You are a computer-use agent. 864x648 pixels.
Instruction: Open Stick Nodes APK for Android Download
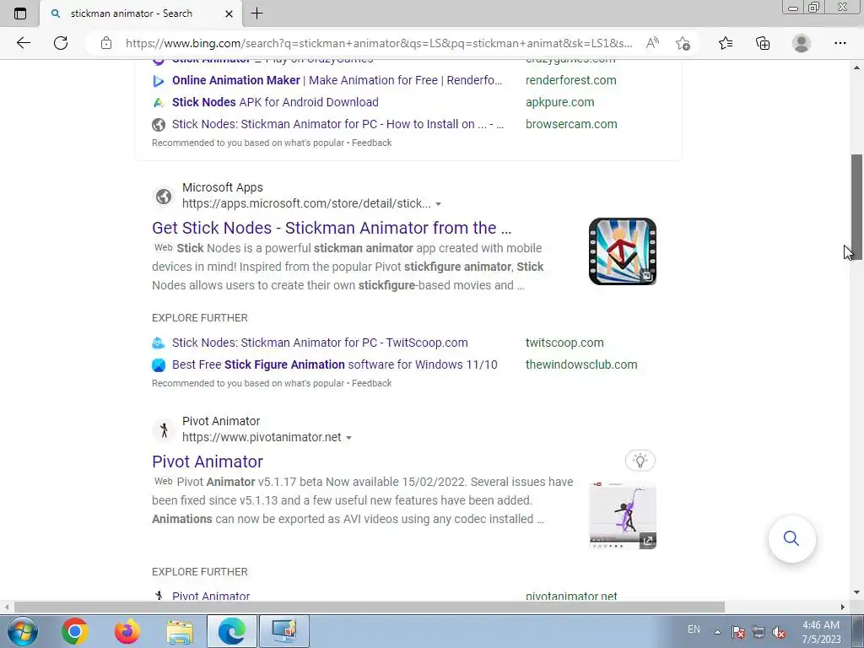pos(275,102)
